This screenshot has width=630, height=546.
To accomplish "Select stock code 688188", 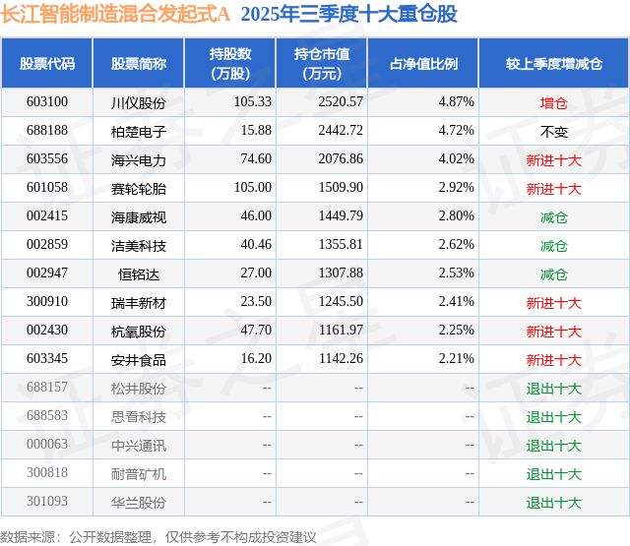I will pos(47,130).
